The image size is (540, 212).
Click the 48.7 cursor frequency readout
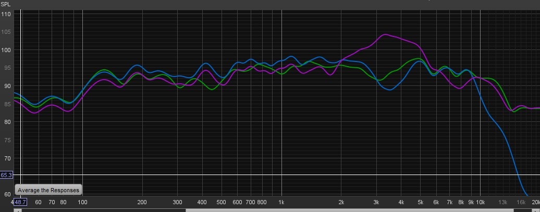click(20, 202)
